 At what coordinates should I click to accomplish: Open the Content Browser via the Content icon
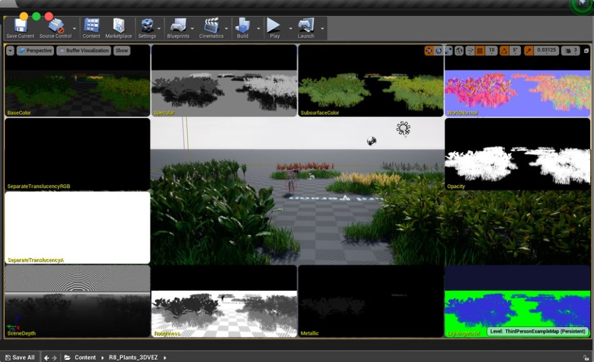point(91,25)
